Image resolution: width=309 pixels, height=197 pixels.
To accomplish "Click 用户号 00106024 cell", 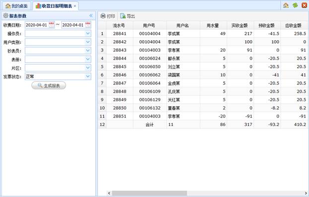I will click(150, 59).
